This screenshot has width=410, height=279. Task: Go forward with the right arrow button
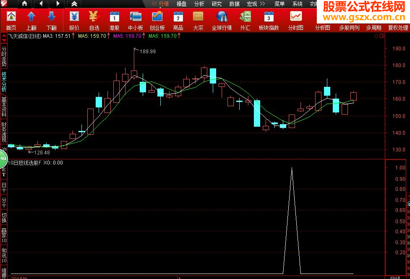coord(58,4)
